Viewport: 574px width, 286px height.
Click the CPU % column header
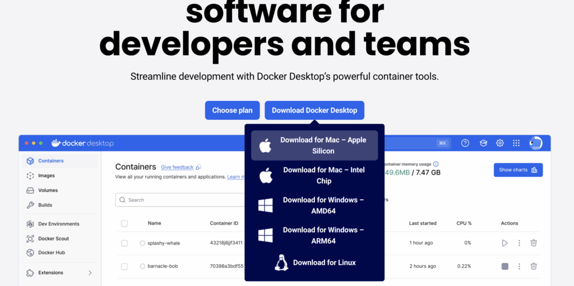464,223
